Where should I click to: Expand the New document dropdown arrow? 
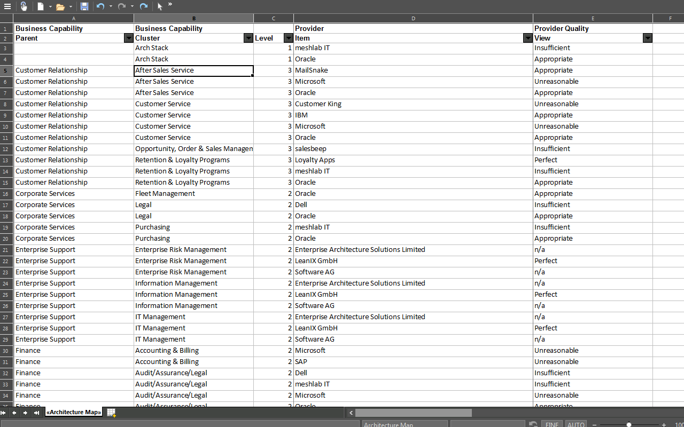point(50,6)
